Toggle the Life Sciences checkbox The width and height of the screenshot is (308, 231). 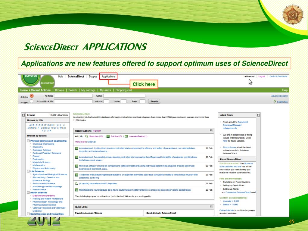(28, 171)
